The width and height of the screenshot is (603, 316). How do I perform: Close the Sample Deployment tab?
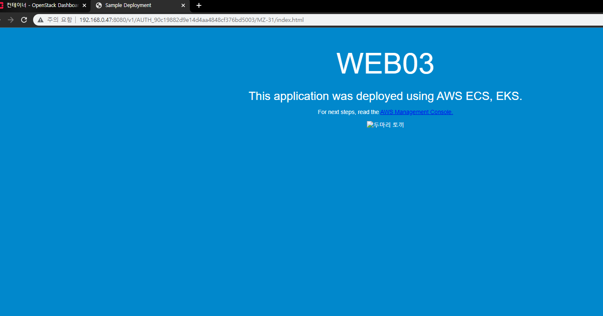[183, 5]
